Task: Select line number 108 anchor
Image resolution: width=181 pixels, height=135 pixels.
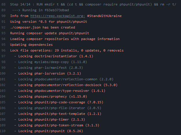Action: pos(3,119)
